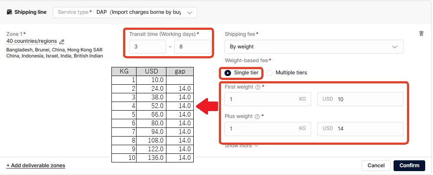Click the Cancel button
The image size is (433, 175).
tap(376, 165)
